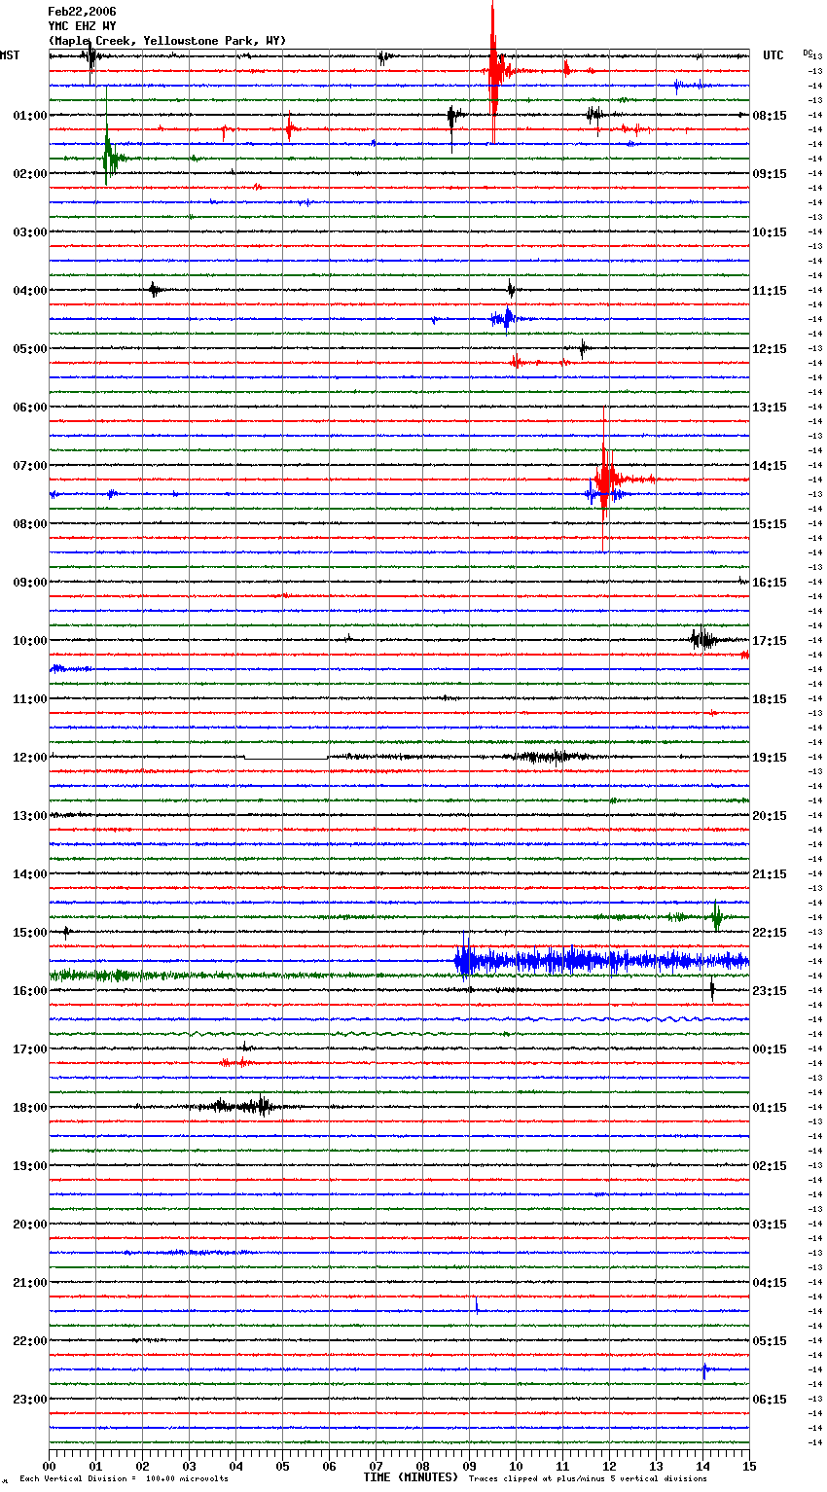827x1492 pixels.
Task: Select the 18:00 MST time label
Action: point(30,1108)
